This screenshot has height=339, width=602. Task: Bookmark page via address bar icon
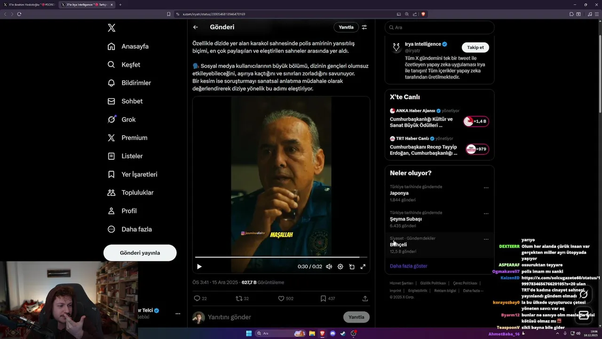click(x=169, y=14)
